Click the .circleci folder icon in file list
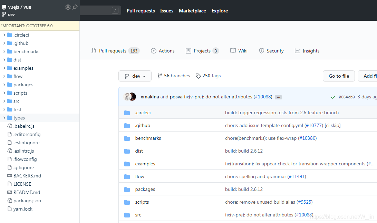The image size is (377, 223). 127,113
